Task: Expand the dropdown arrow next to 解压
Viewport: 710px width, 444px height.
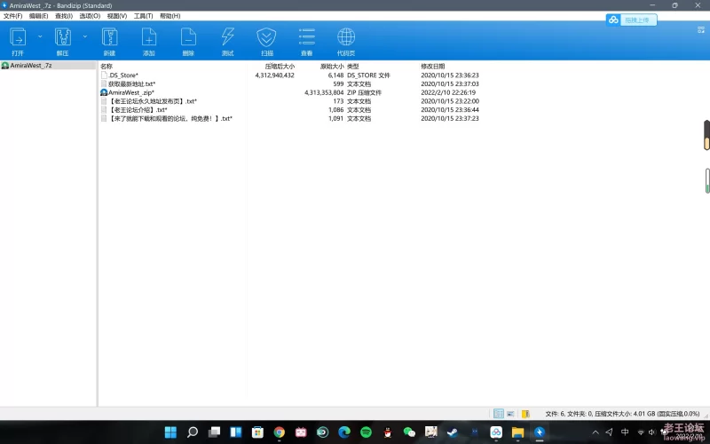Action: [x=84, y=36]
